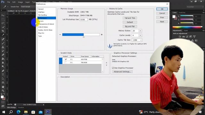Click the Exposure adjustment icon
Viewport: 205px width, 115px height.
[x=191, y=37]
